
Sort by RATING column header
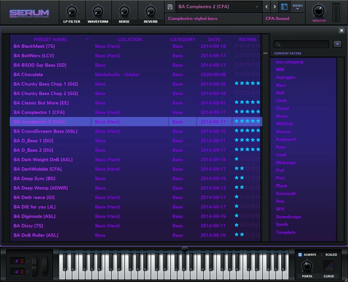pyautogui.click(x=248, y=39)
